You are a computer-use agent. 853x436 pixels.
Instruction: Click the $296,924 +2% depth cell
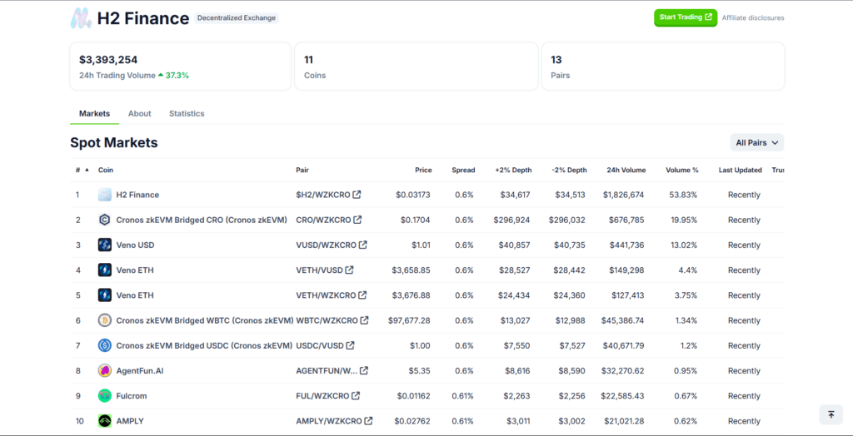(512, 220)
